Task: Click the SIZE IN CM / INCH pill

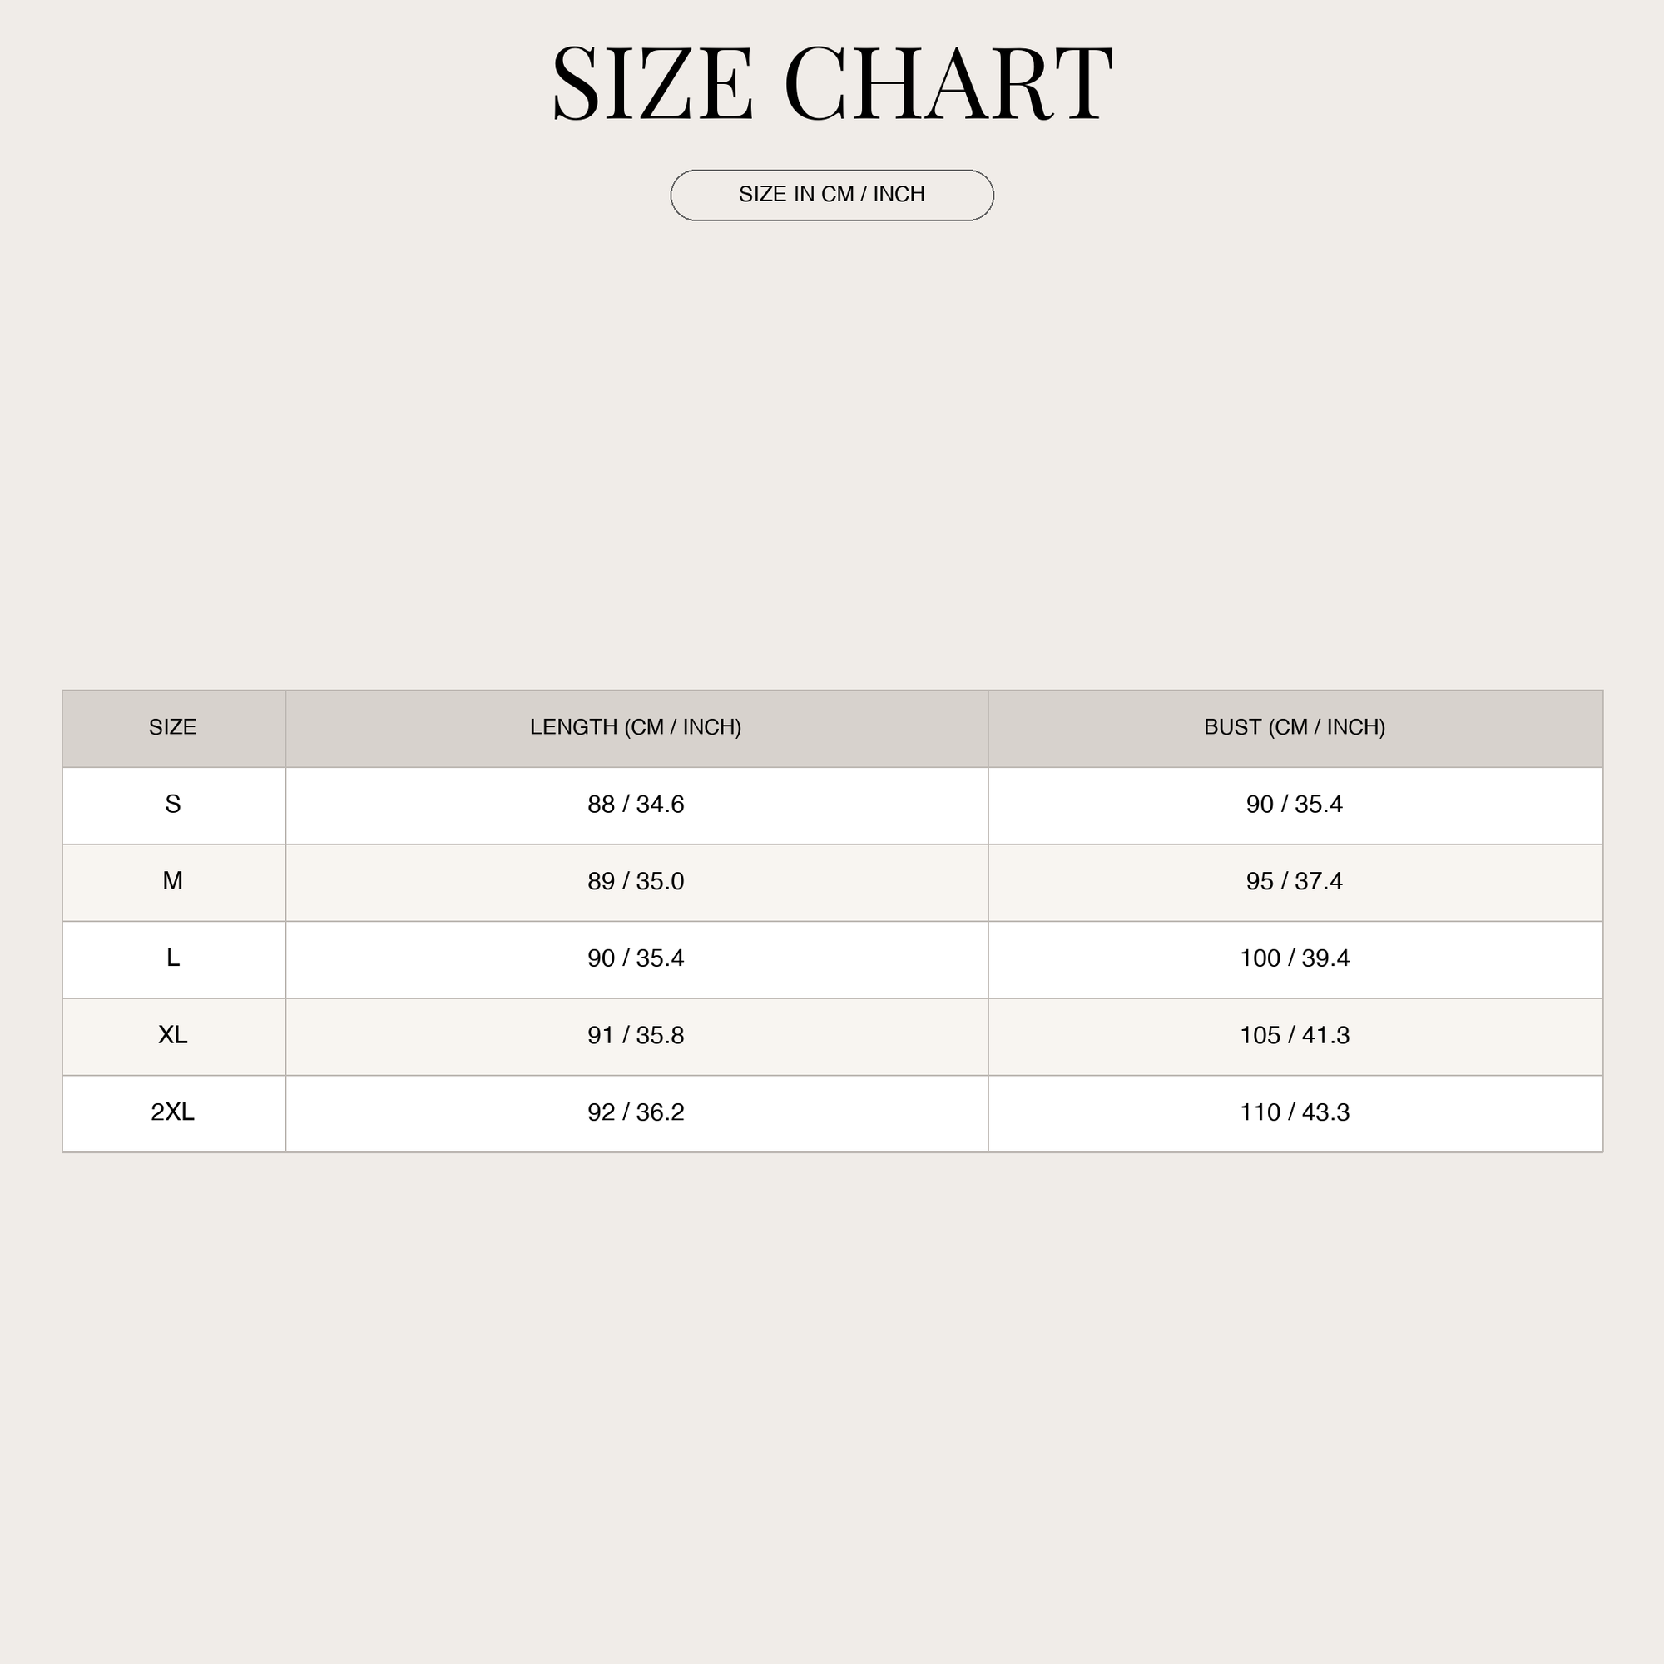Action: tap(832, 195)
